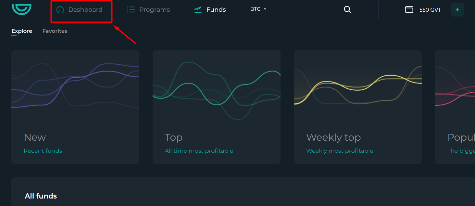Go to the Programs menu item

(x=154, y=10)
